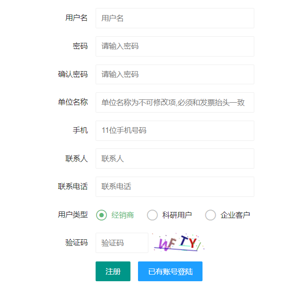Click the 确认密码 input field

pyautogui.click(x=175, y=74)
